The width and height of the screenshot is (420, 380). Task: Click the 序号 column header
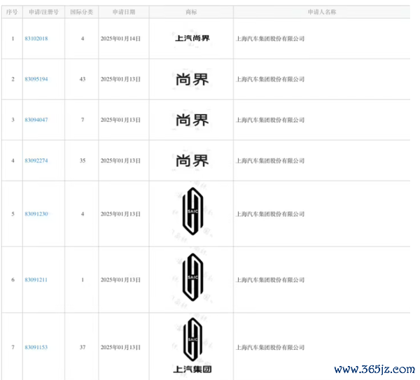coord(12,12)
